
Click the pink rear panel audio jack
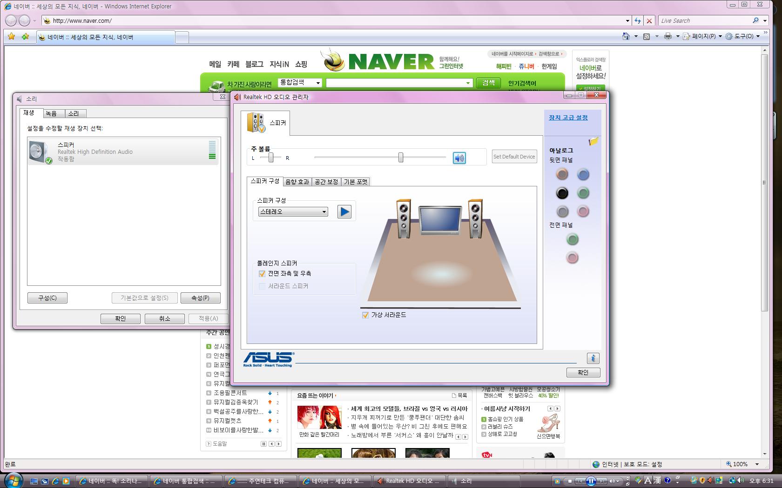pos(583,211)
